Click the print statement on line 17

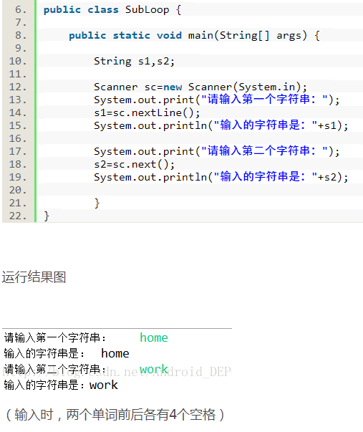tap(217, 151)
